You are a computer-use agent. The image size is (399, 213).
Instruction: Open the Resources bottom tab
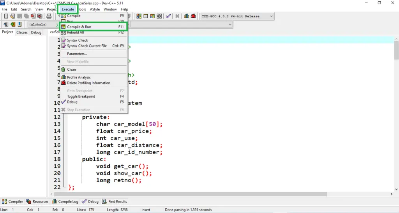[37, 201]
